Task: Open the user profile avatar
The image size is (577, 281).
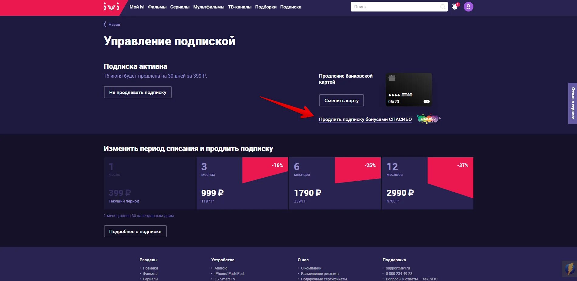Action: pos(468,7)
